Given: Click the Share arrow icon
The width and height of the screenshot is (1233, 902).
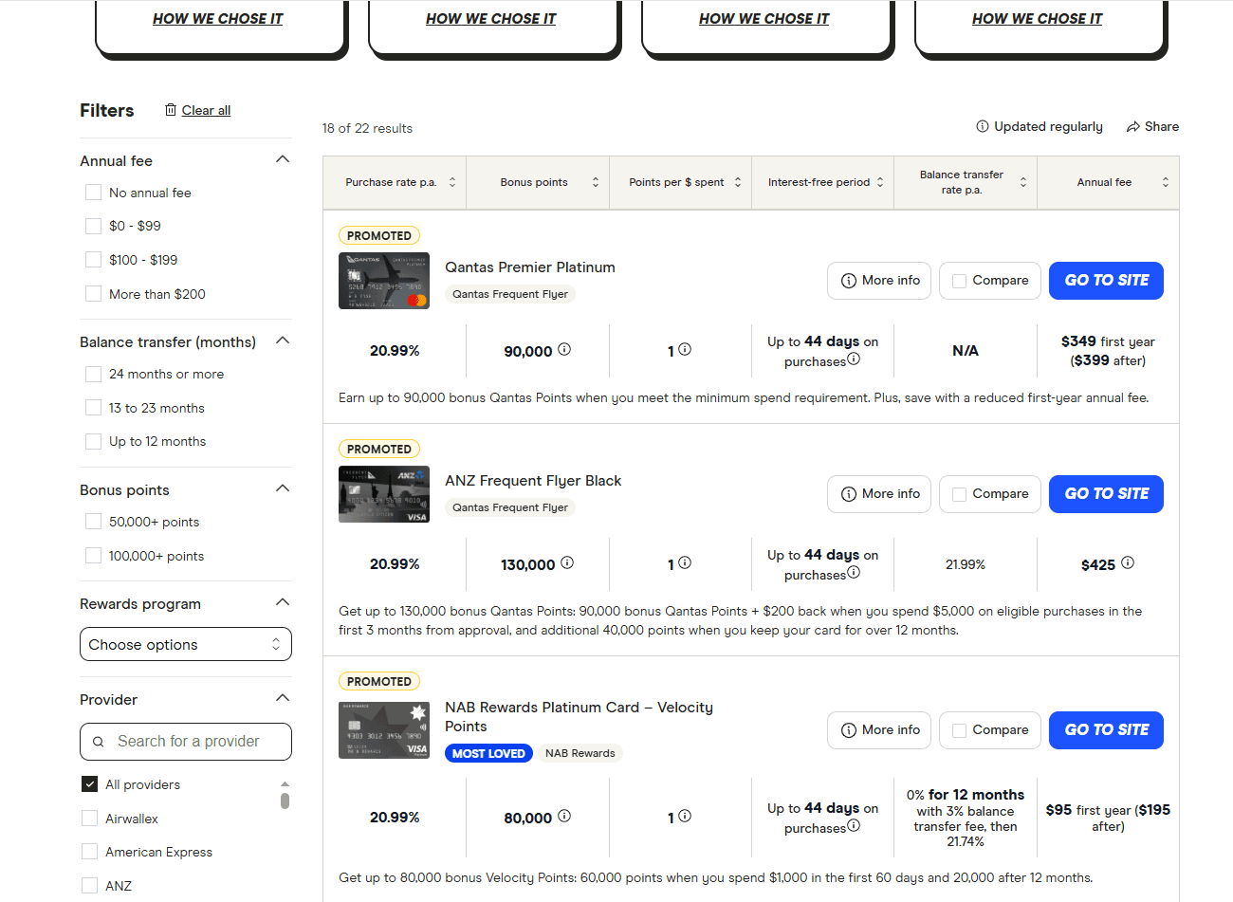Looking at the screenshot, I should pos(1132,127).
